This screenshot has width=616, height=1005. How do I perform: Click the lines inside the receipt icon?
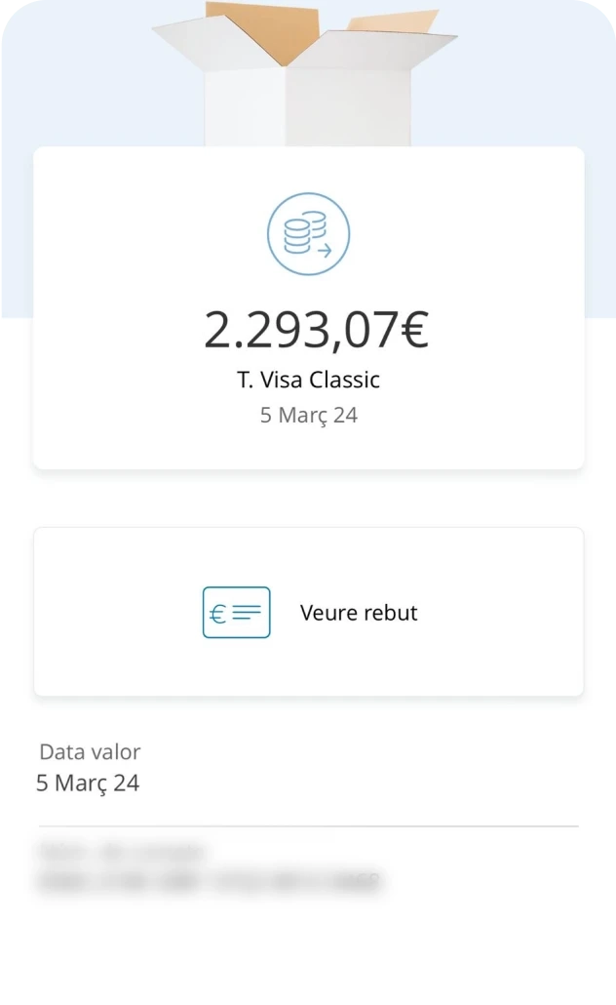tap(248, 613)
